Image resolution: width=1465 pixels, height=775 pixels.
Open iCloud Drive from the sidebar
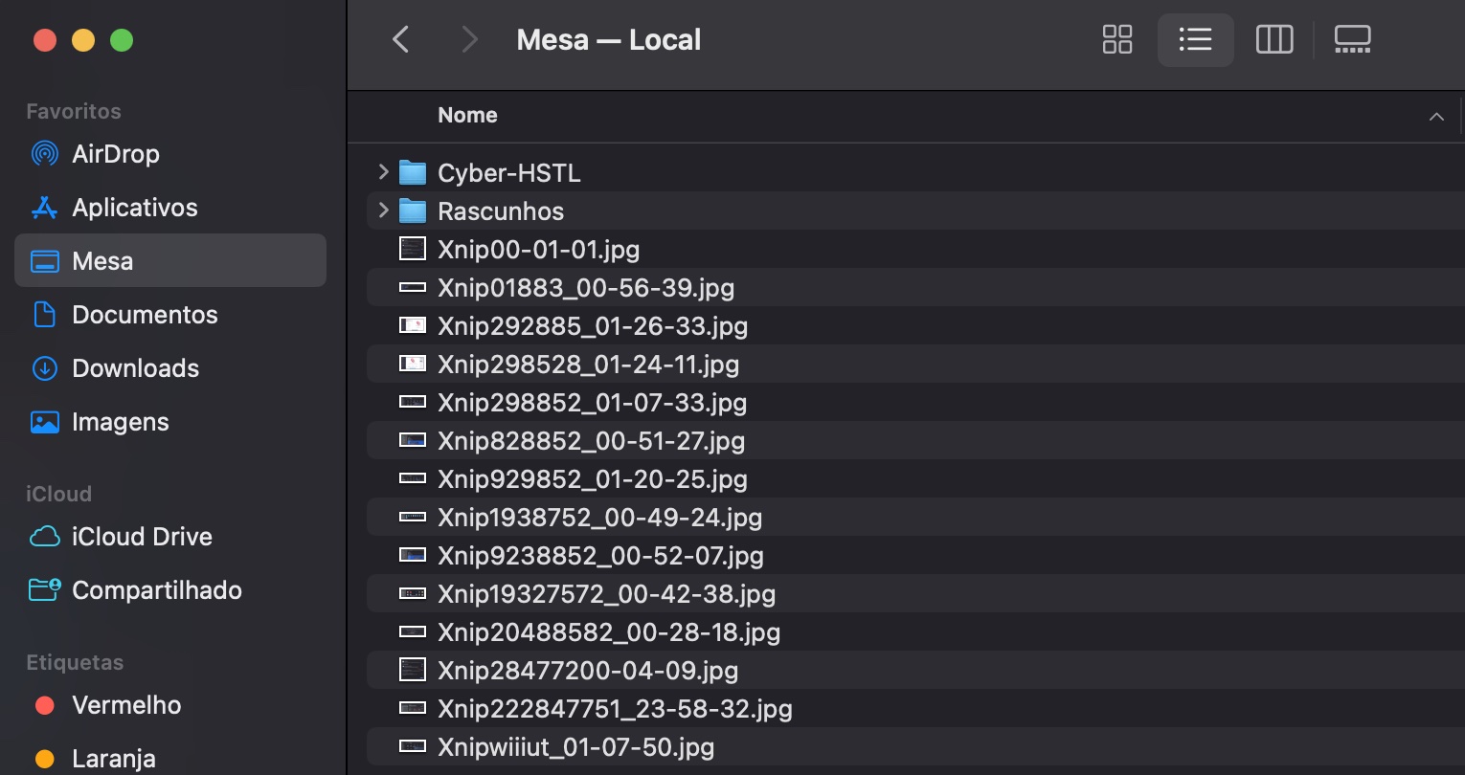click(x=142, y=536)
